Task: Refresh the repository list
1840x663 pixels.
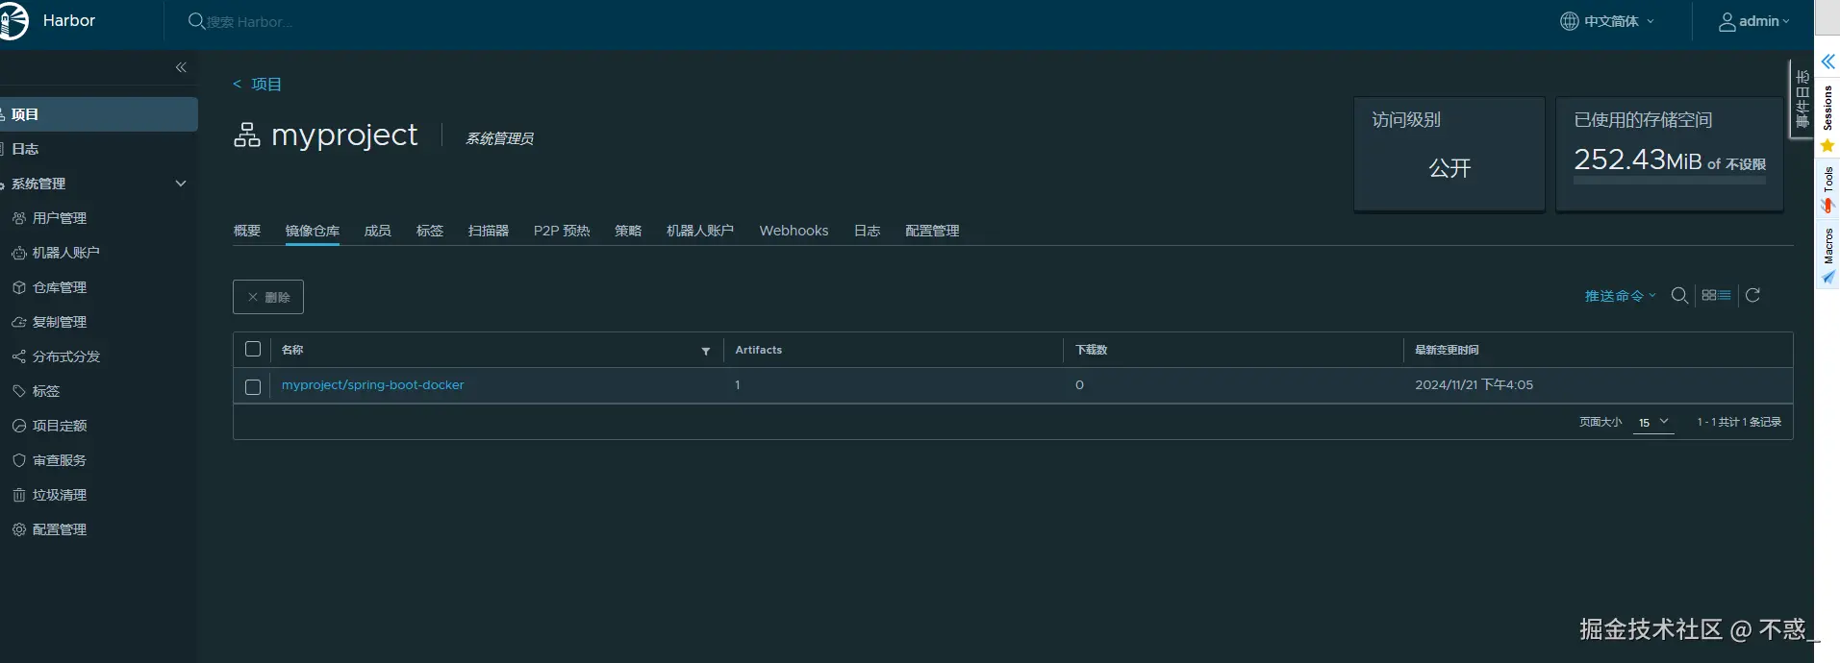Action: point(1752,295)
